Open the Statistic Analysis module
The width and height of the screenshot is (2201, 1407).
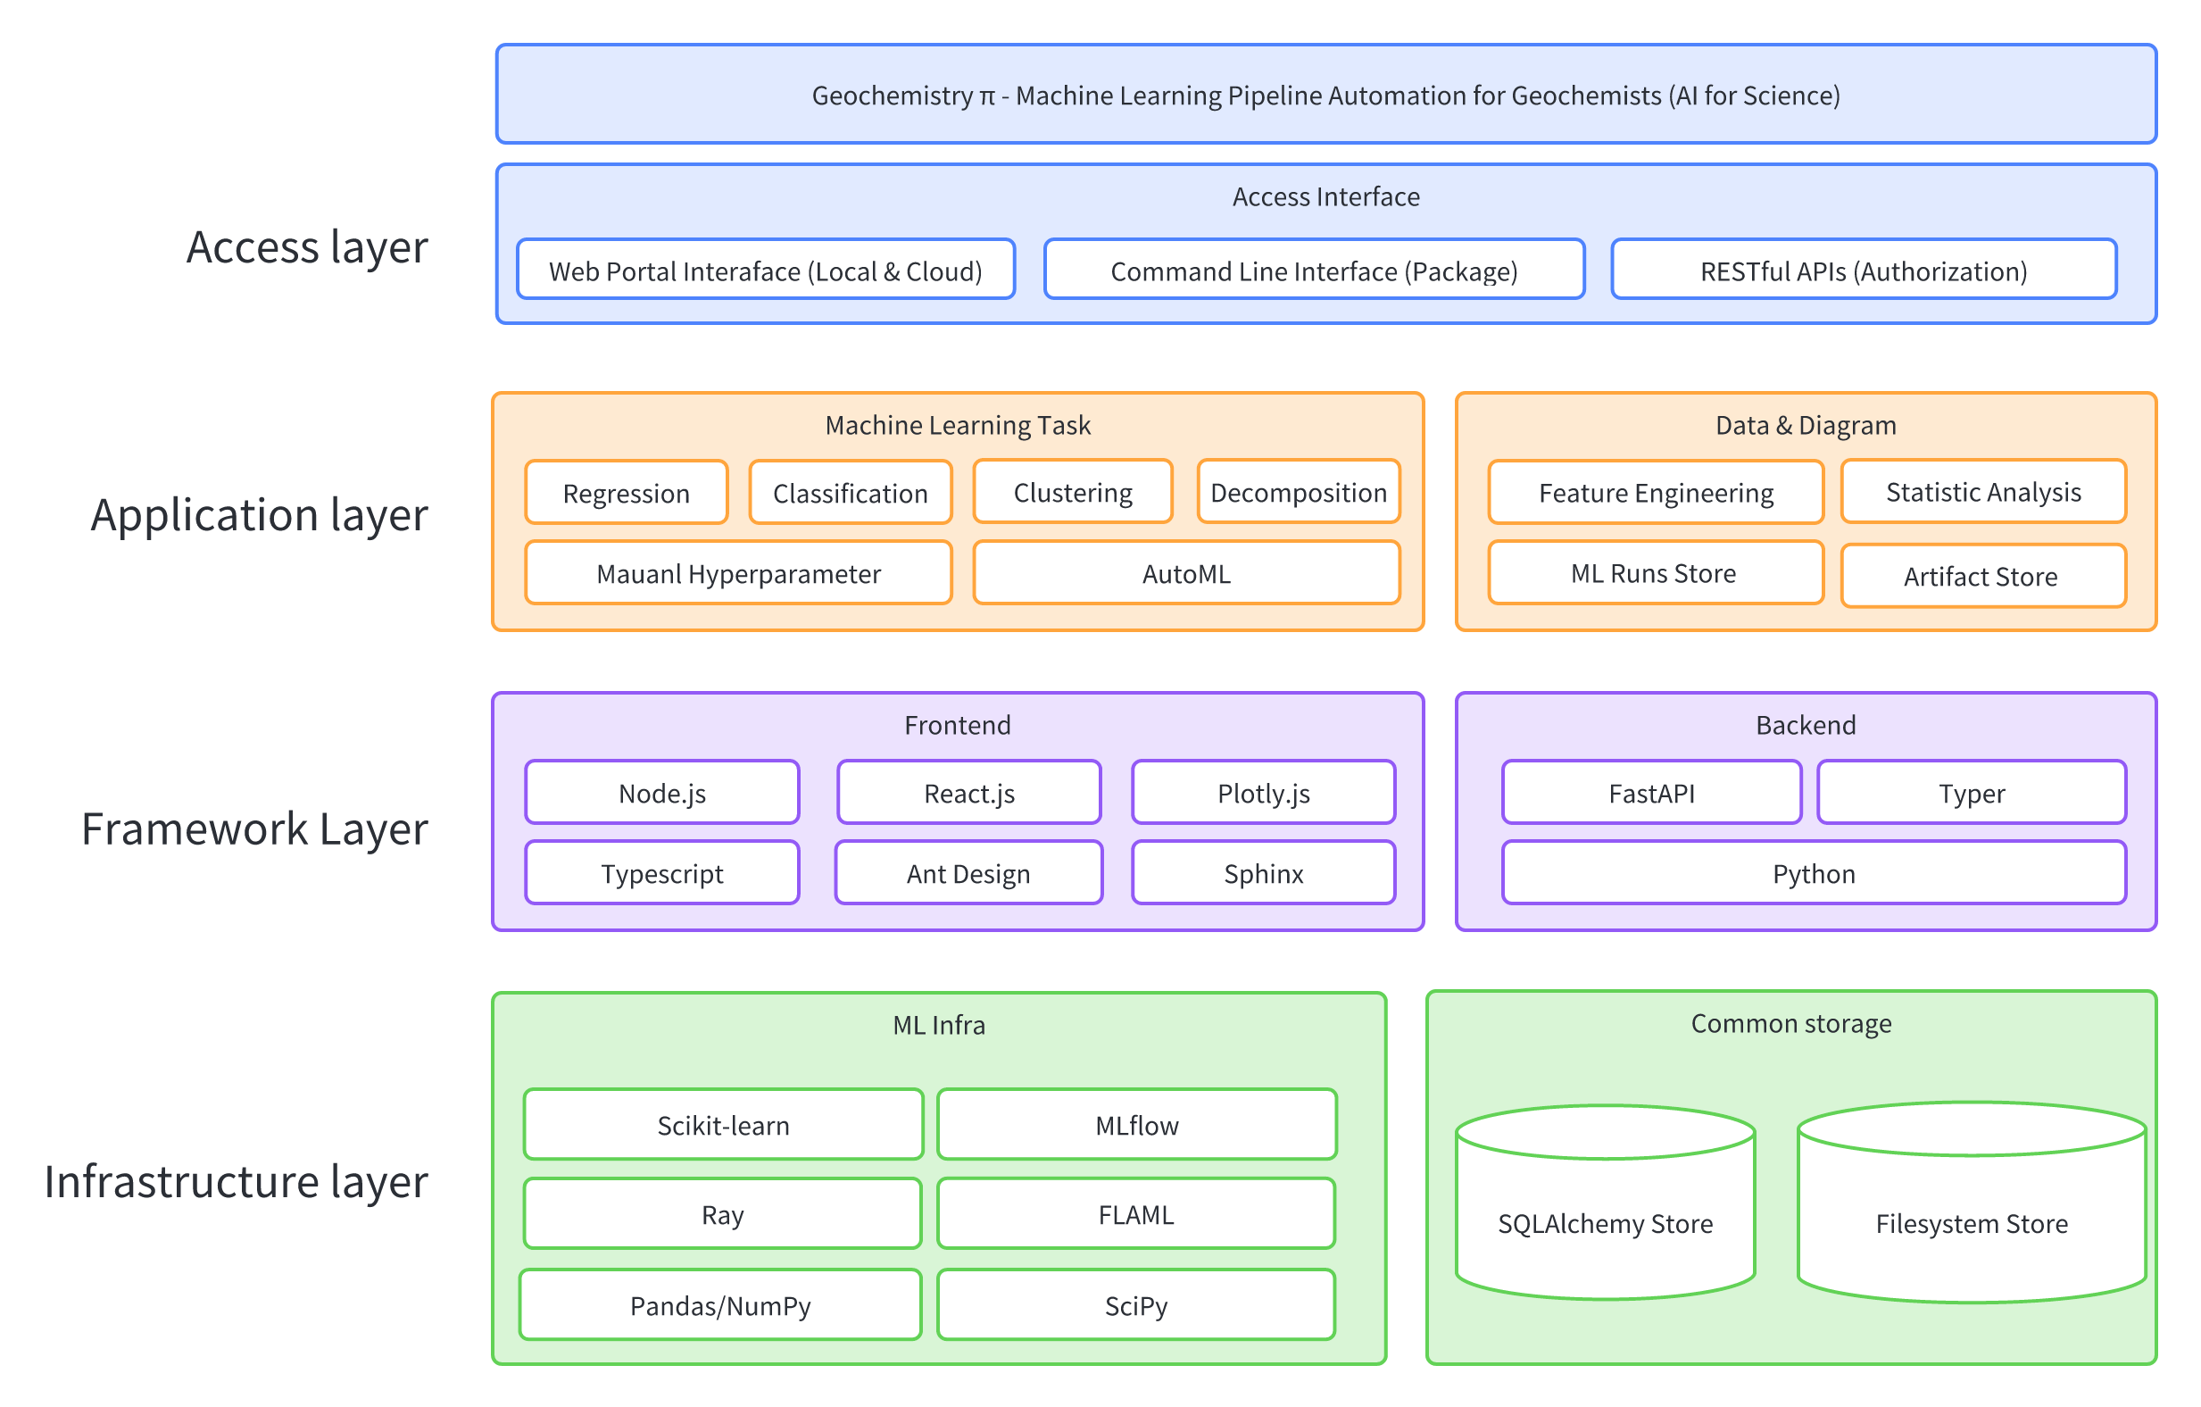[x=1982, y=493]
